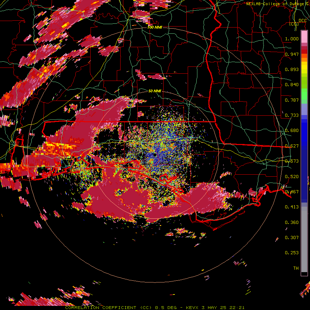Click the 0.787 legend value
The width and height of the screenshot is (310, 310).
pyautogui.click(x=292, y=100)
